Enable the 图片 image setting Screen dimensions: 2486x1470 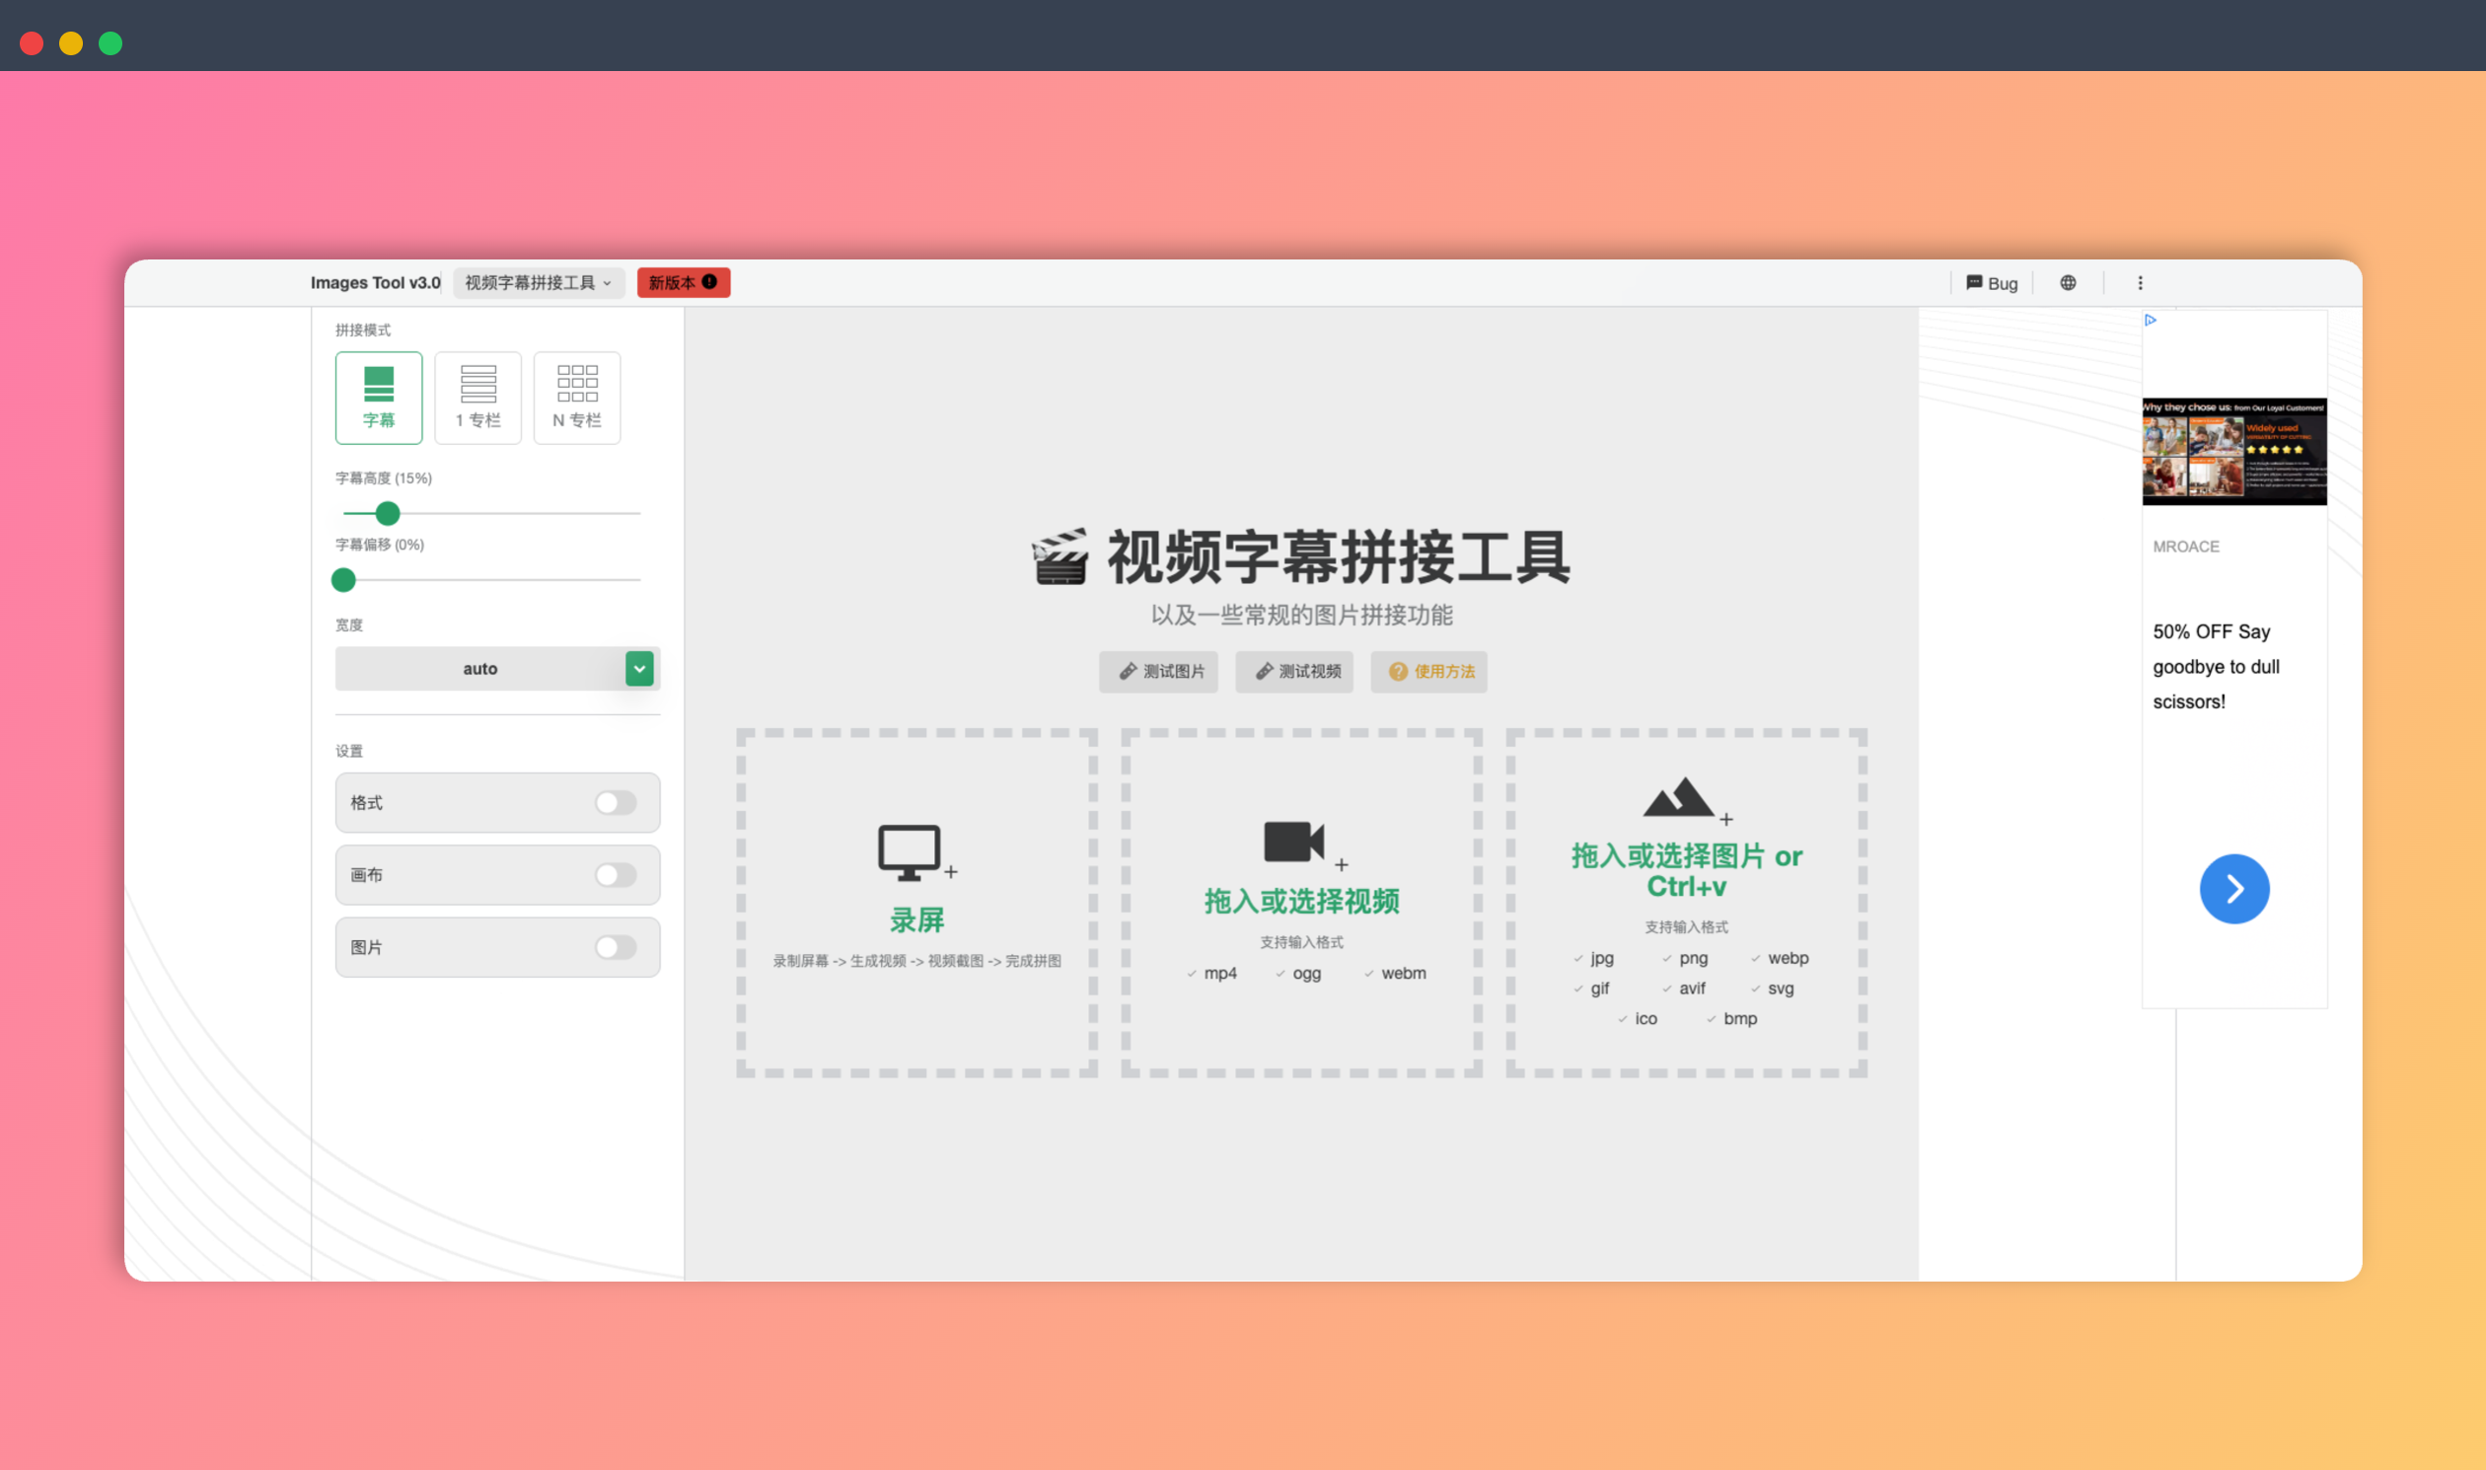pos(615,947)
